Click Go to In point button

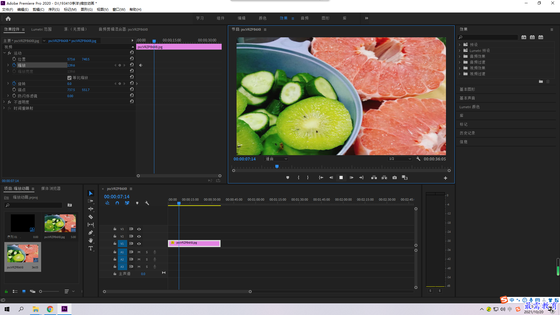[321, 178]
